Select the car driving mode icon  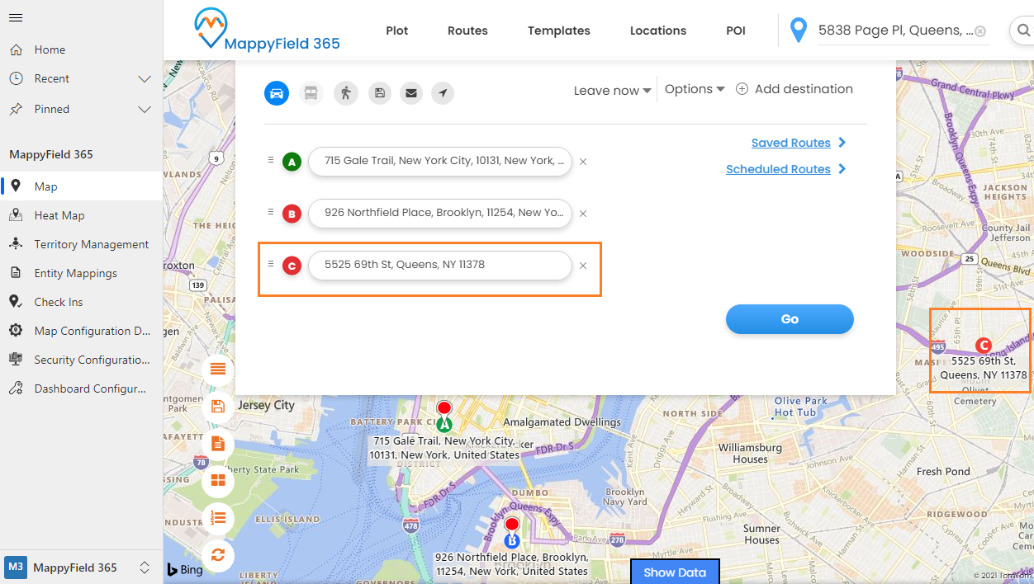(277, 92)
